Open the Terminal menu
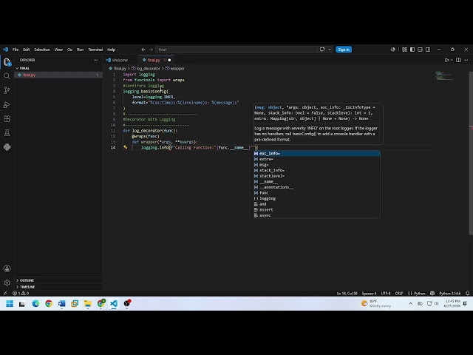473x355 pixels. coord(95,50)
